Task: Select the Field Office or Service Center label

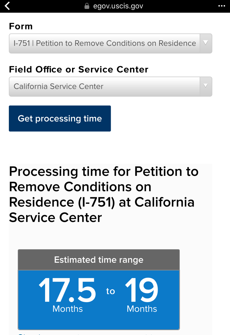Action: click(x=79, y=69)
